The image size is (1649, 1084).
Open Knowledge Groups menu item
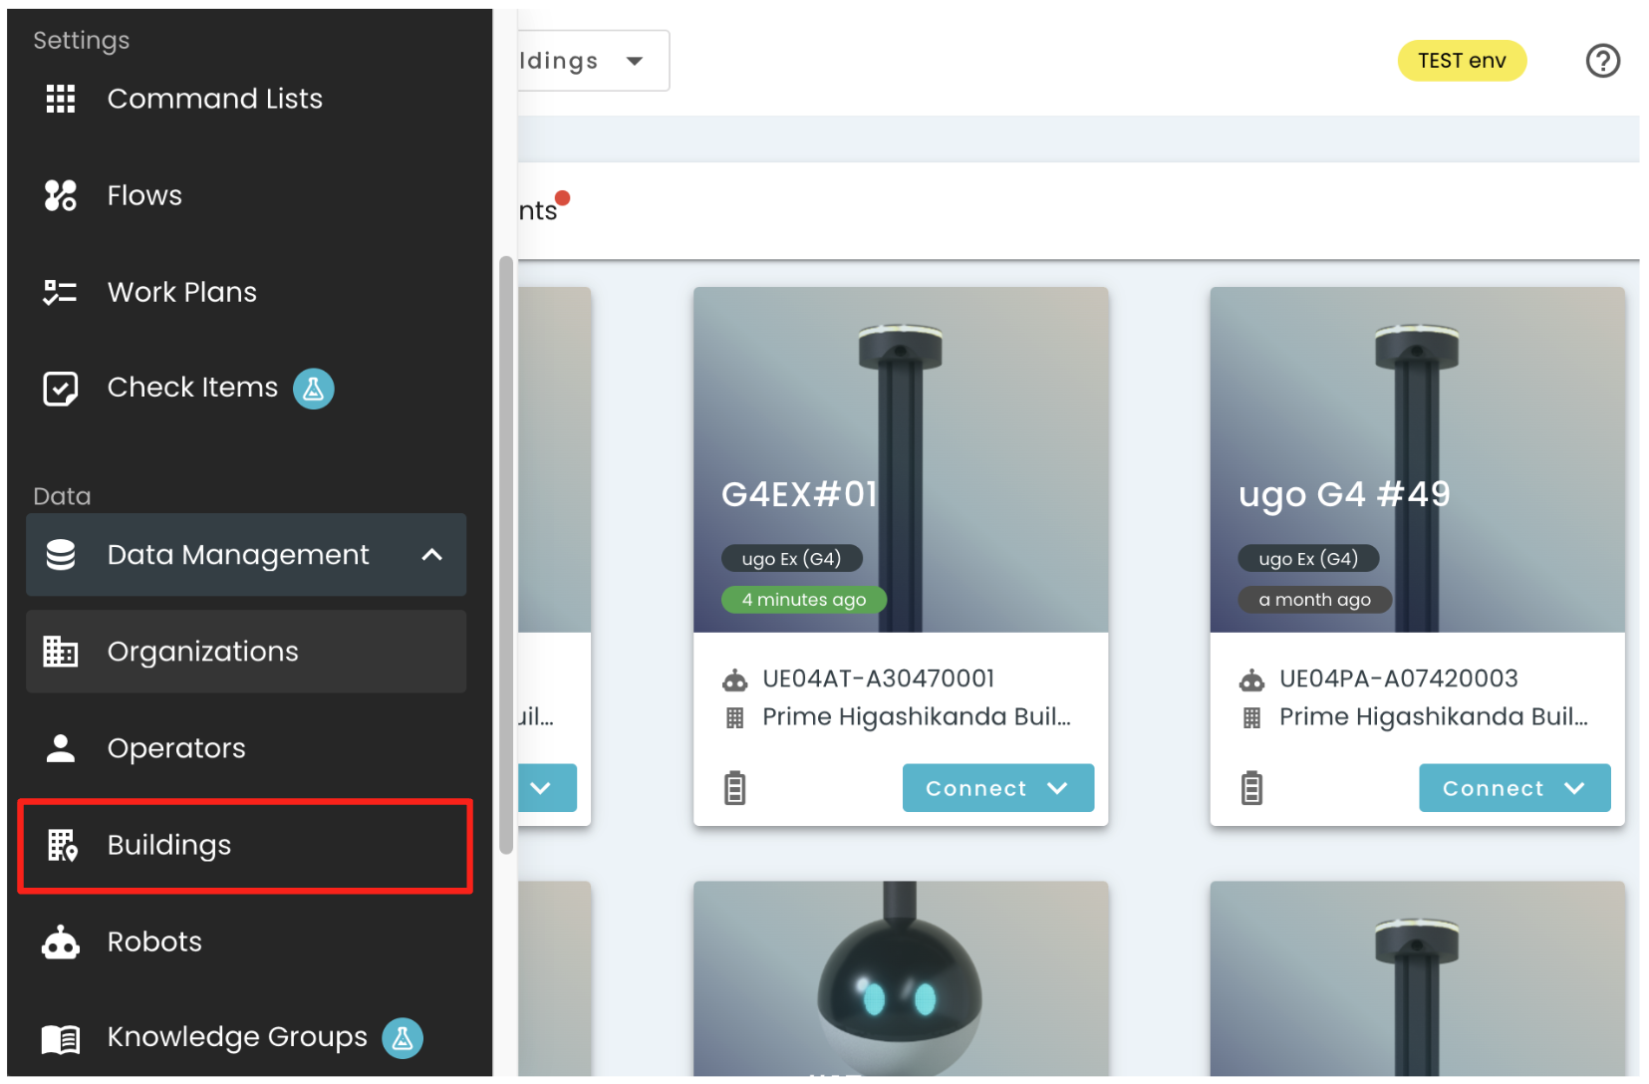tap(246, 1038)
